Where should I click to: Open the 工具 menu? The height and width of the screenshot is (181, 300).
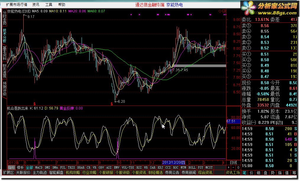point(49,5)
